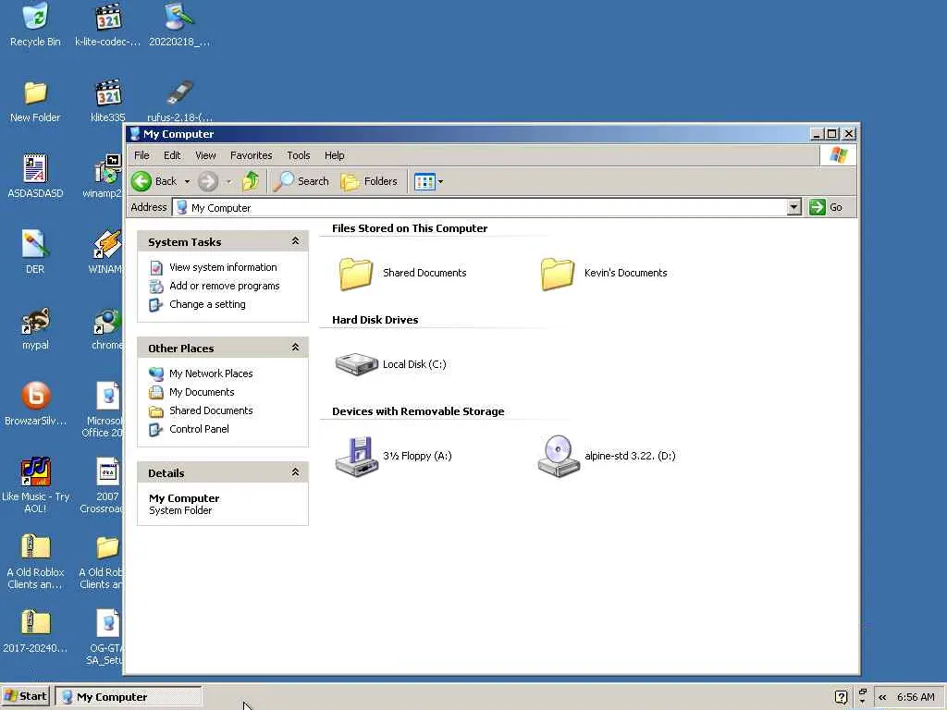Click Add or remove programs link
This screenshot has width=947, height=710.
click(224, 286)
